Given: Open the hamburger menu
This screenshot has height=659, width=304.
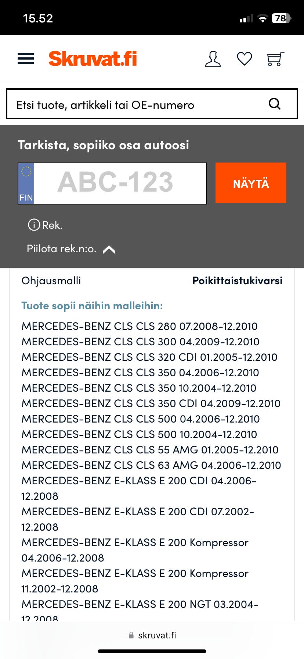Looking at the screenshot, I should click(26, 59).
